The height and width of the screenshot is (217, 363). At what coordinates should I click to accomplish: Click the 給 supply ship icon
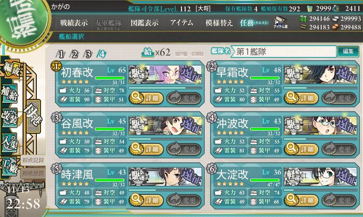pyautogui.click(x=148, y=52)
